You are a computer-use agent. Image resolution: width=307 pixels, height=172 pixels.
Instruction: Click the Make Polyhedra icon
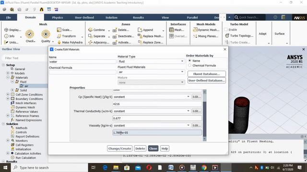click(59, 43)
